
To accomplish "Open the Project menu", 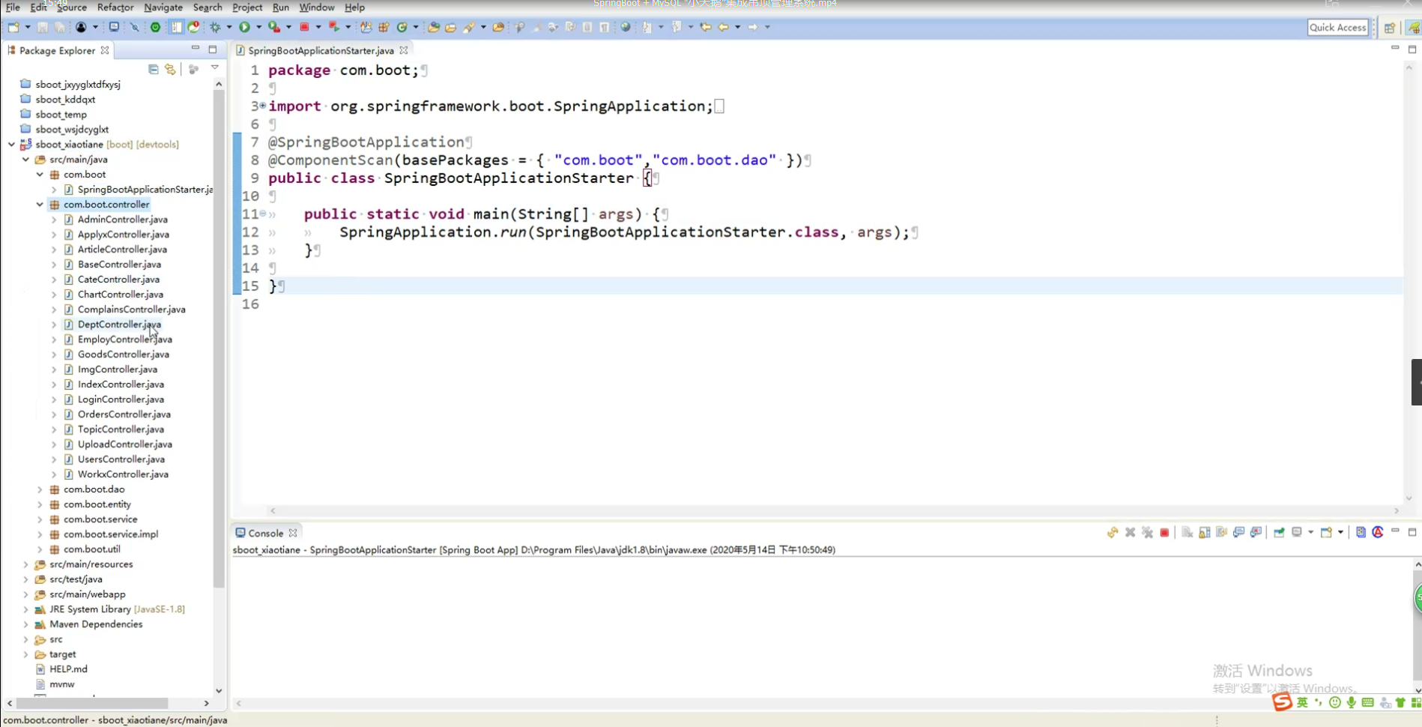I will pos(247,7).
